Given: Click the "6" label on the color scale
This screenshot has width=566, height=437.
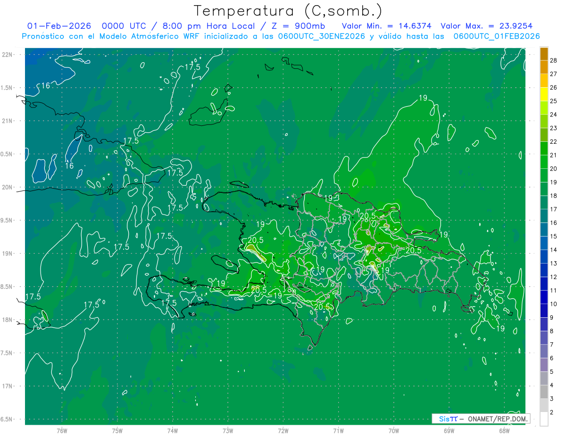Looking at the screenshot, I should (552, 358).
